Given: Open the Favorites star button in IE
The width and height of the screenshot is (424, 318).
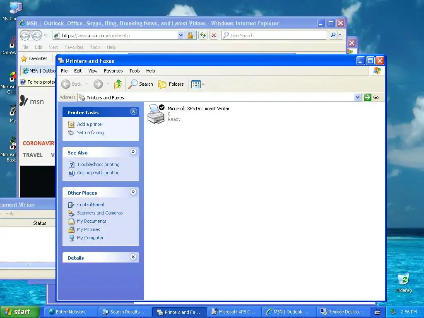Looking at the screenshot, I should click(34, 58).
